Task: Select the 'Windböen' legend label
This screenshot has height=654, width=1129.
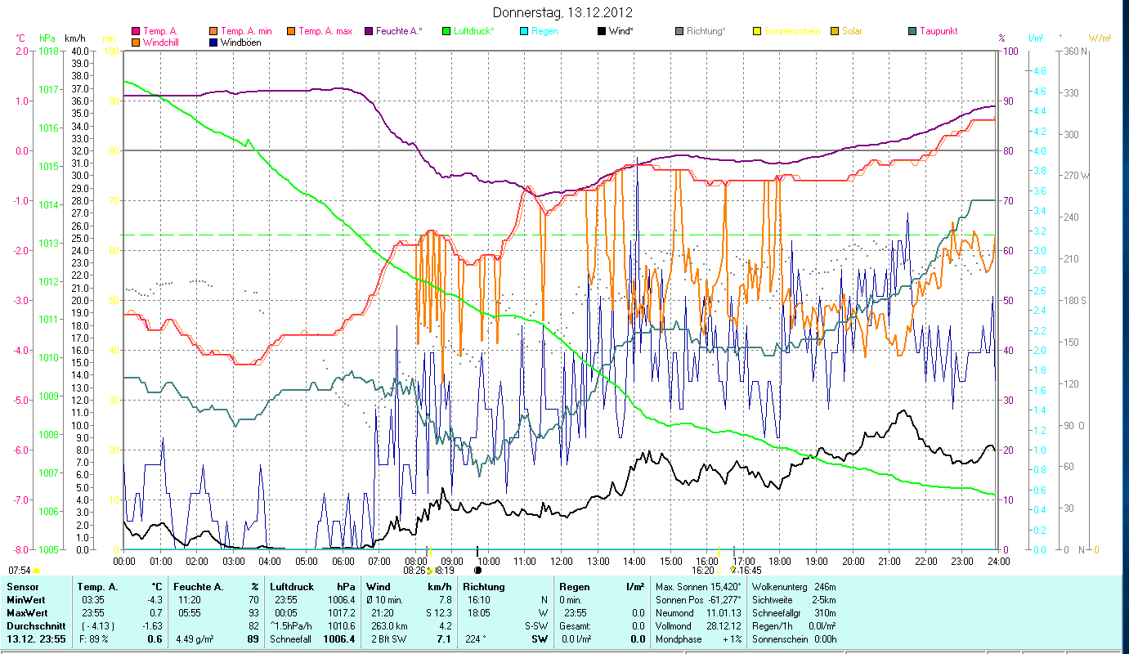Action: tap(241, 42)
